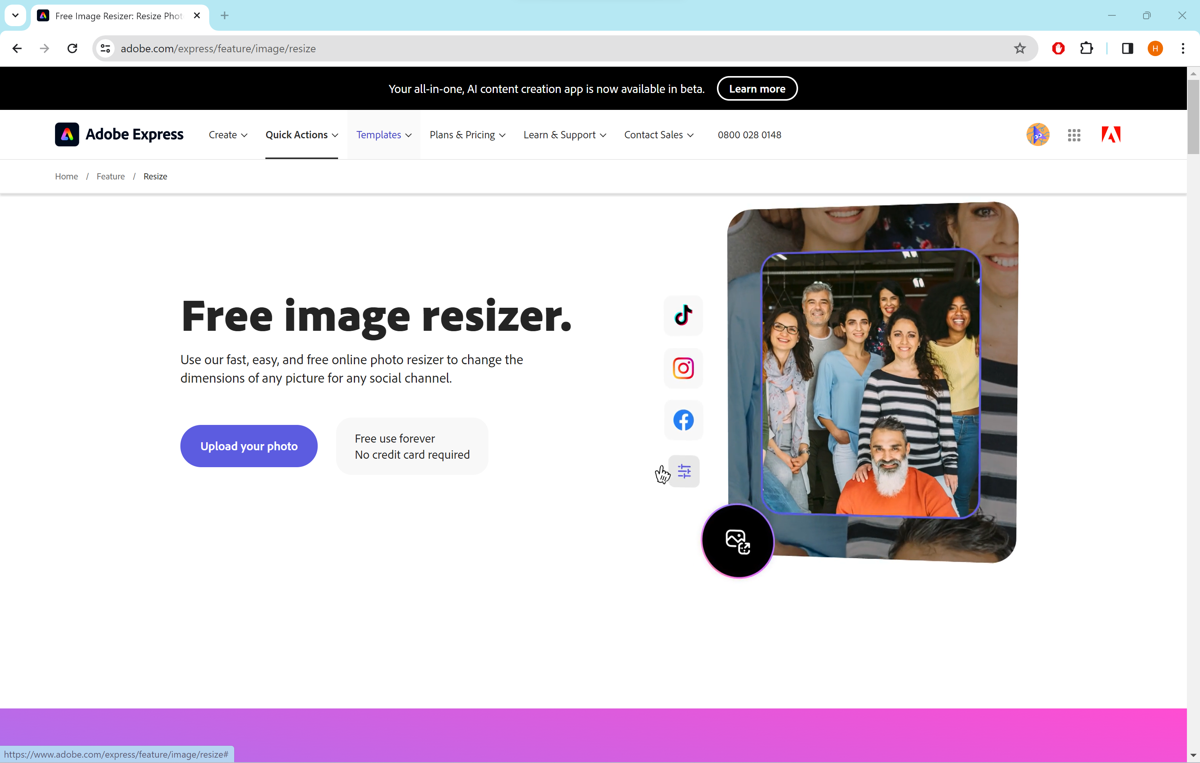Screen dimensions: 1200x763
Task: Select the Instagram icon
Action: click(683, 368)
